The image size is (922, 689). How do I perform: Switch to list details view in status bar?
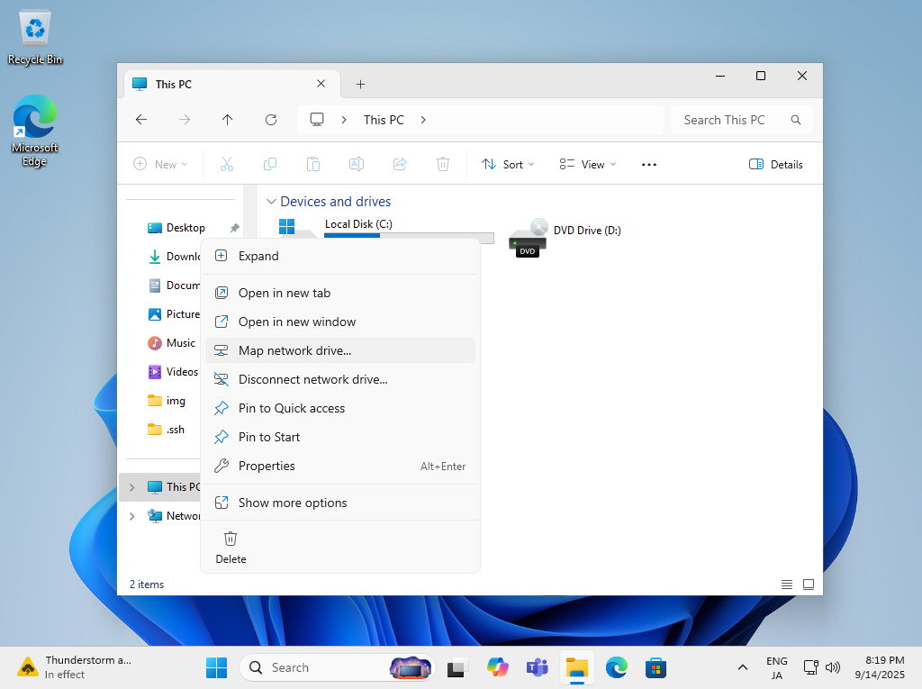tap(787, 585)
